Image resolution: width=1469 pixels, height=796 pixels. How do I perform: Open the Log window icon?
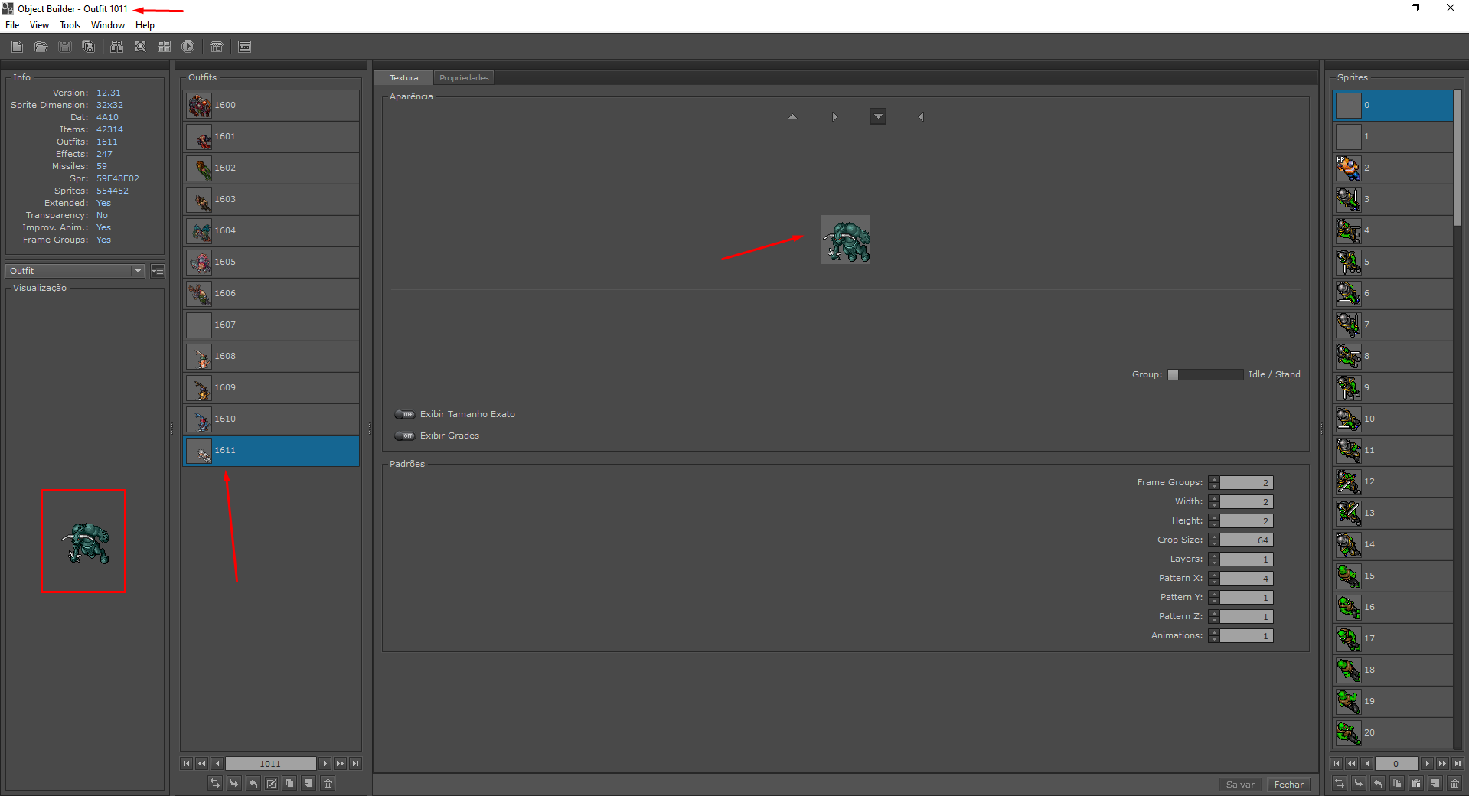tap(244, 47)
